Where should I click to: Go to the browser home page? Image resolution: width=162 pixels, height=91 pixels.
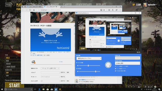(x=34, y=10)
